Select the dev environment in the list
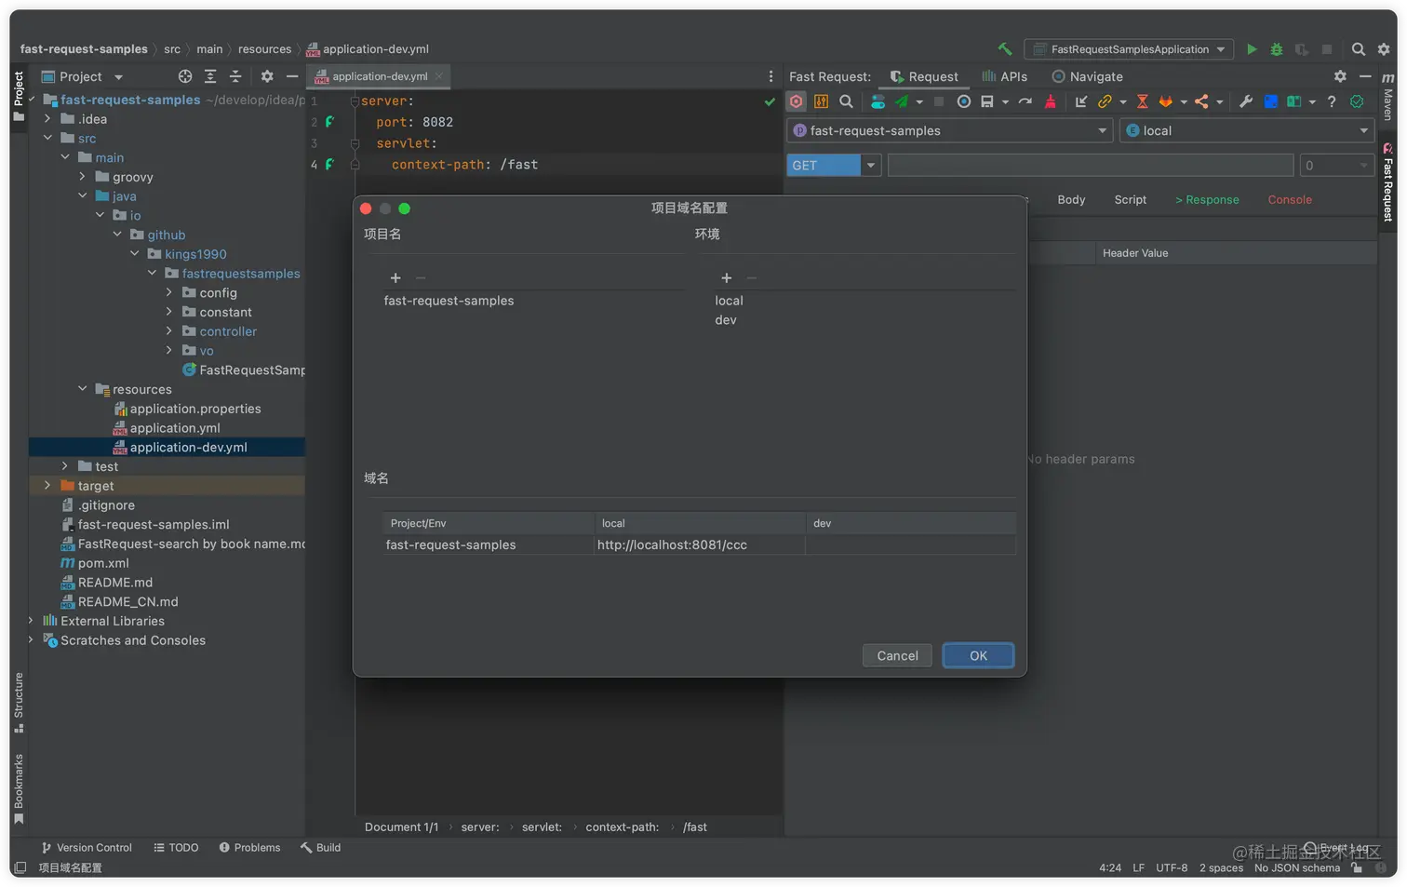 tap(726, 320)
